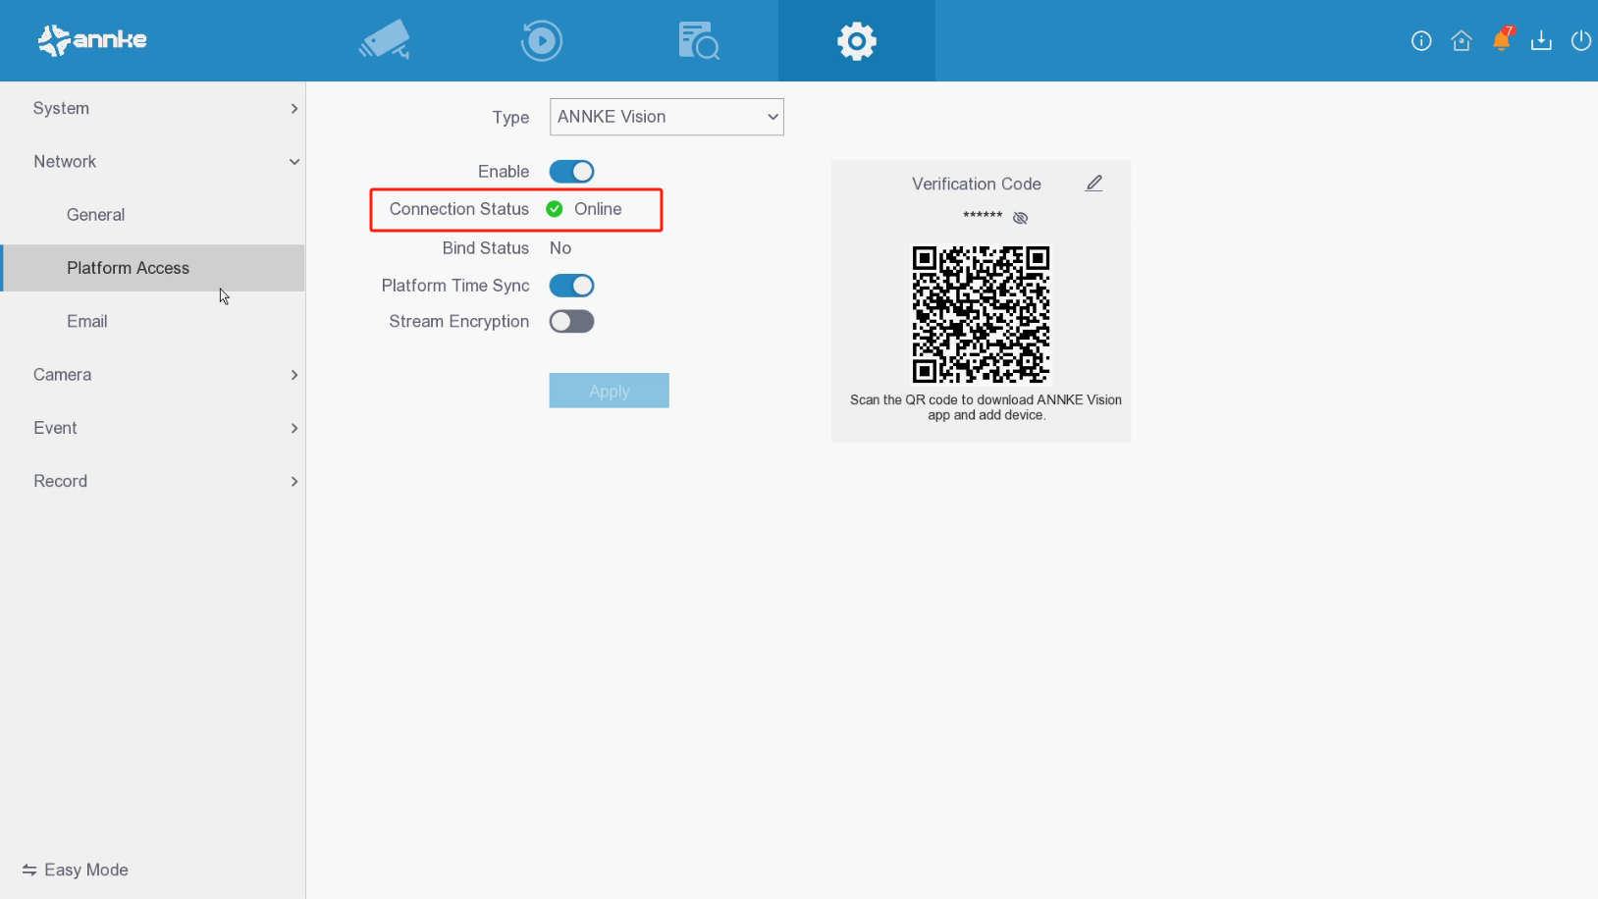Turn on Stream Encryption switch

pyautogui.click(x=571, y=322)
